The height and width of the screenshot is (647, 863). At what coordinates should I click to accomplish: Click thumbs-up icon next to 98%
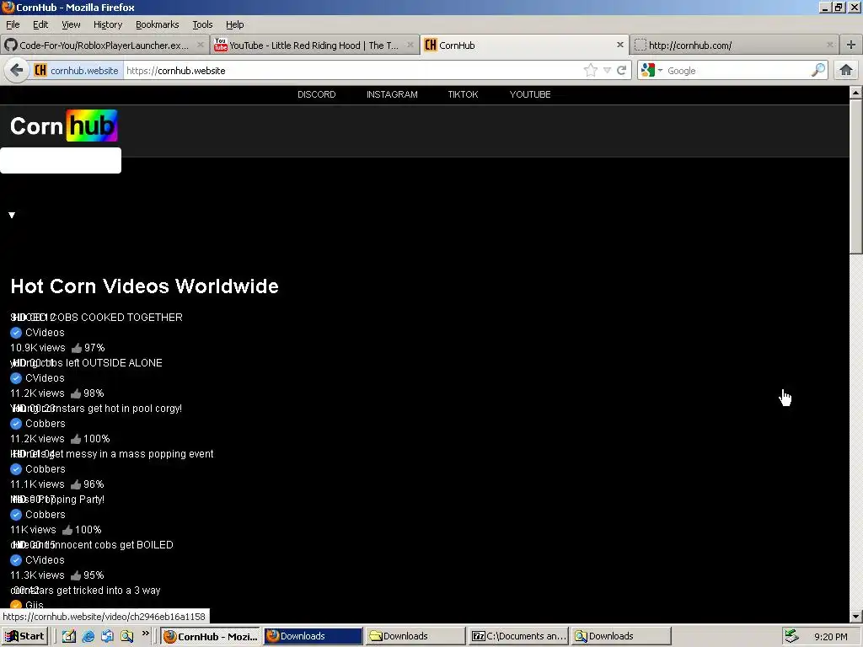76,393
